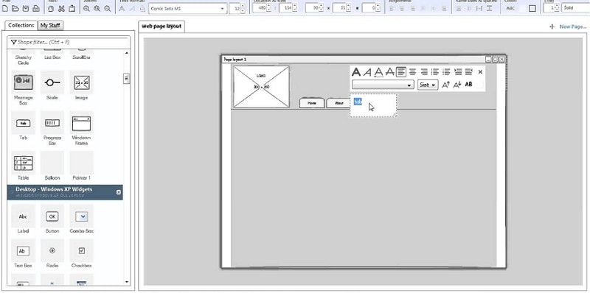Save the document with the save icon
This screenshot has height=293, width=590.
tap(26, 8)
